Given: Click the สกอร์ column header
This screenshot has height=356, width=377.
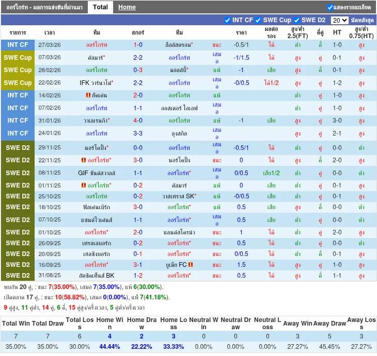Looking at the screenshot, I should 138,32.
